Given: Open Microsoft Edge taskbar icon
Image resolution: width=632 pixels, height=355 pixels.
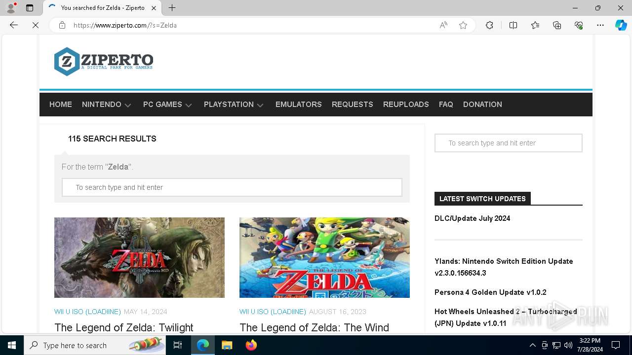Looking at the screenshot, I should (x=203, y=345).
